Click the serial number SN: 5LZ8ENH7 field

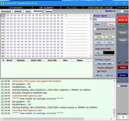click(x=46, y=8)
